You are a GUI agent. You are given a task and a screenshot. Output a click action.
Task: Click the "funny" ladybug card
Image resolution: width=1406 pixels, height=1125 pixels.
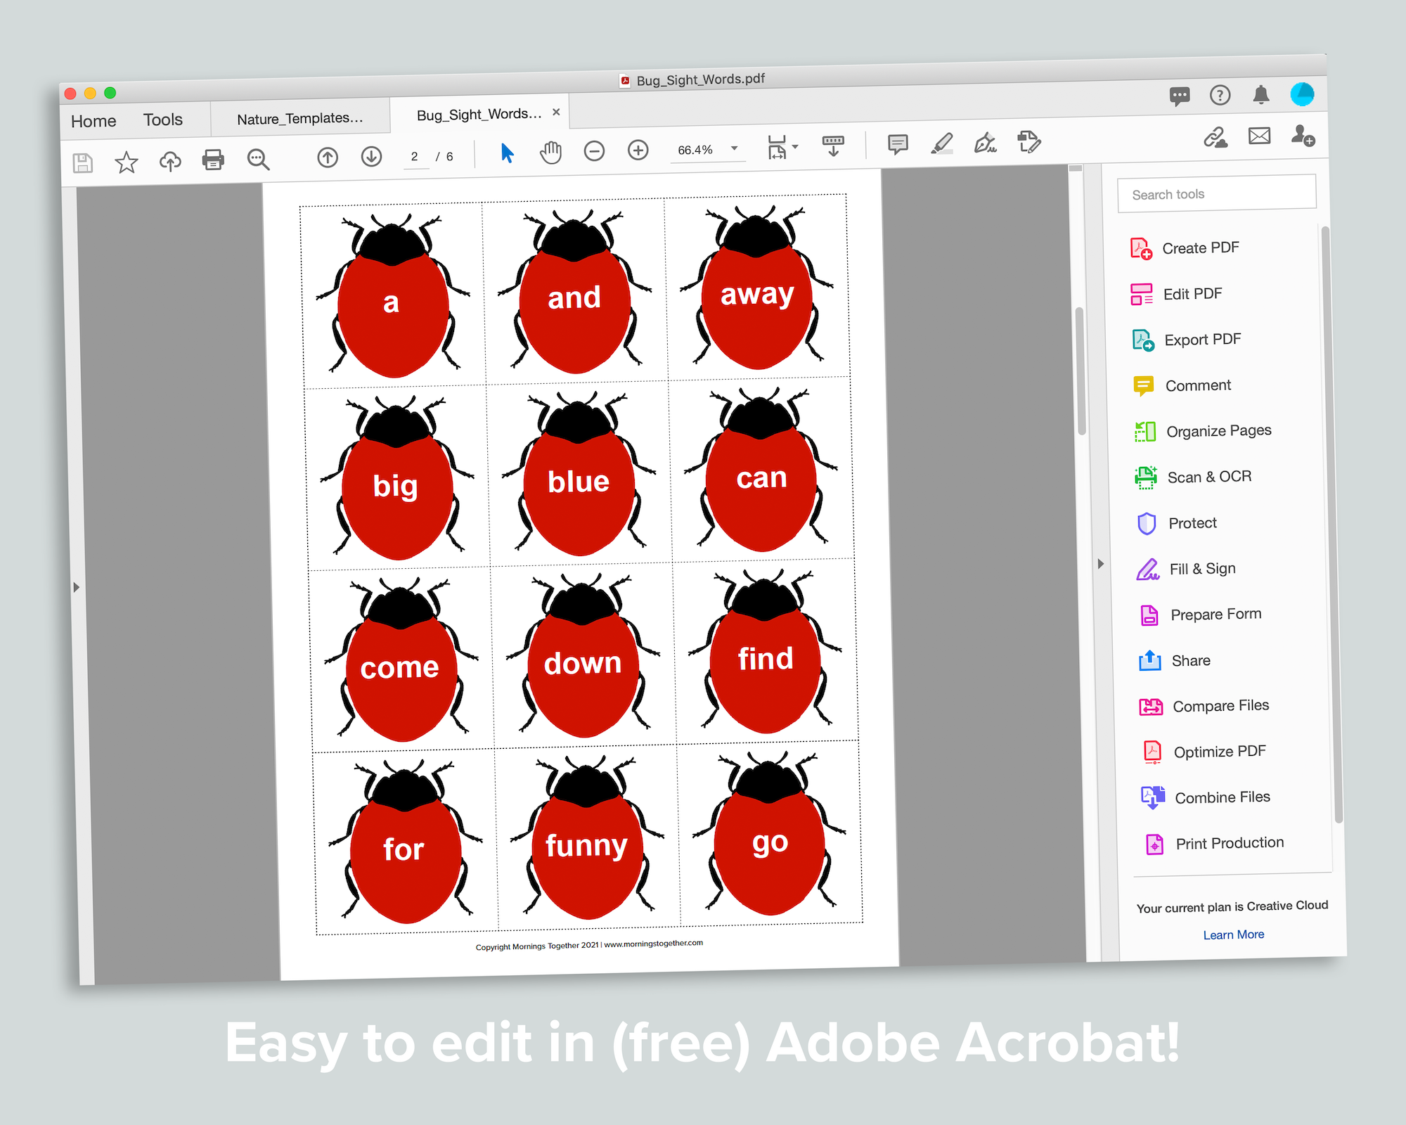click(586, 837)
